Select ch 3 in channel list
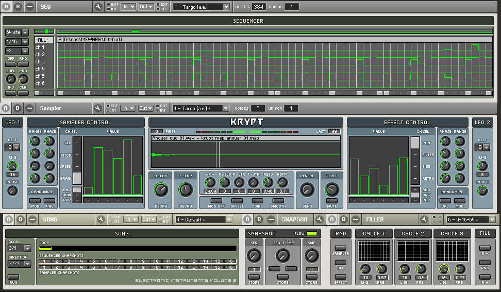The height and width of the screenshot is (292, 501). (44, 62)
